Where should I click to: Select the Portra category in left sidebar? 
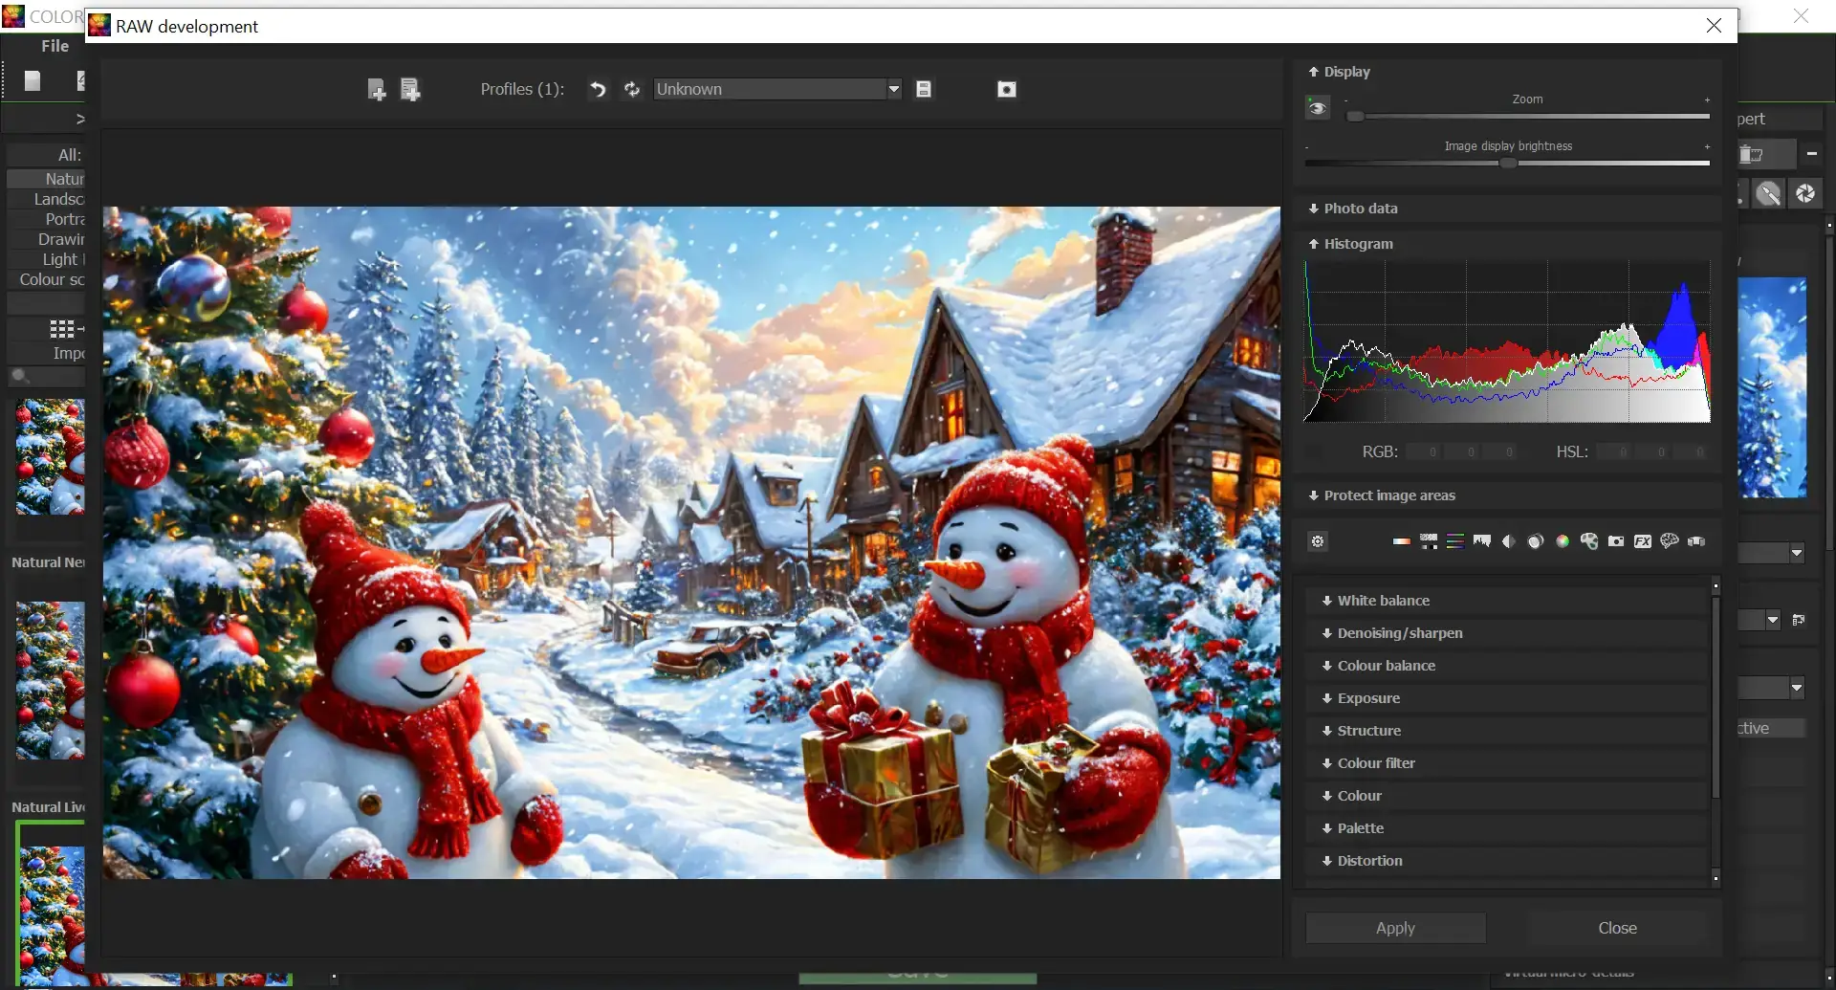(x=46, y=219)
